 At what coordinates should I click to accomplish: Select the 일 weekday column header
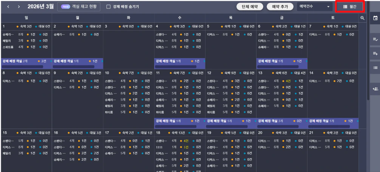click(x=26, y=18)
